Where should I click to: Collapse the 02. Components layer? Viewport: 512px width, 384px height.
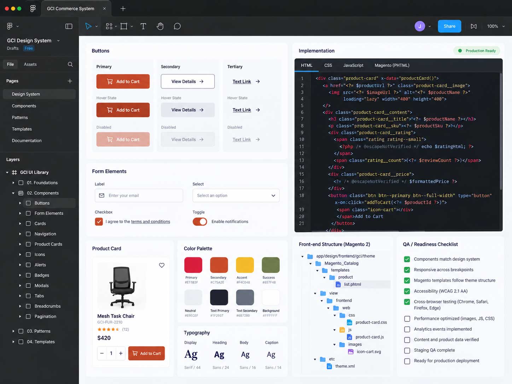click(13, 193)
